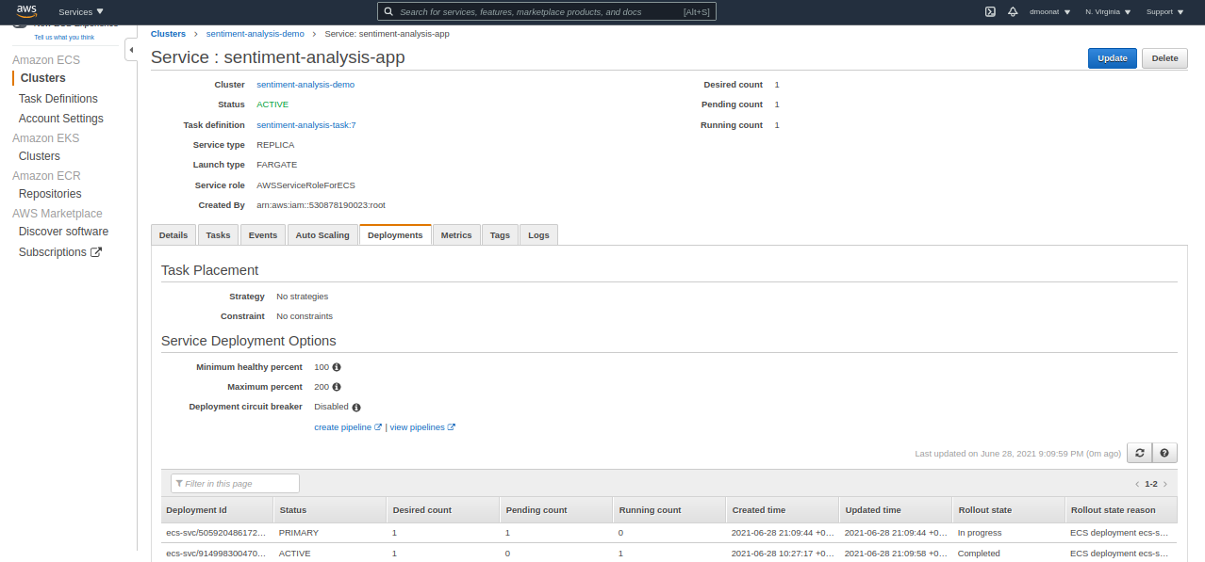Open the dmoonat account menu
This screenshot has height=562, width=1205.
pyautogui.click(x=1049, y=11)
